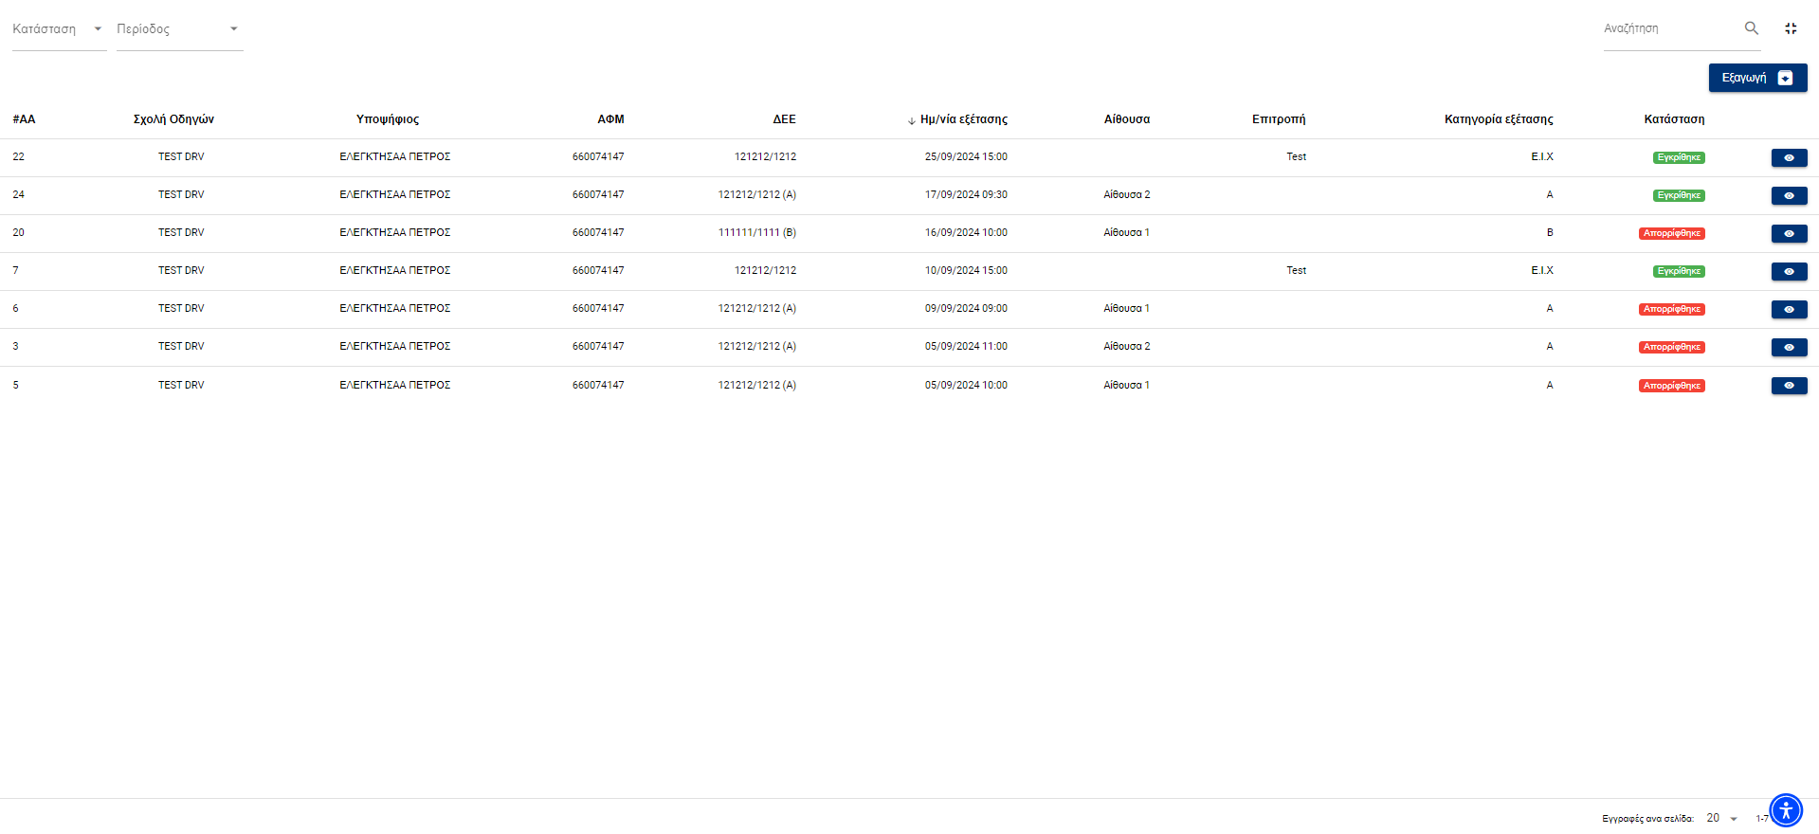The height and width of the screenshot is (834, 1819).
Task: Open the accessibility widget icon
Action: click(x=1785, y=810)
